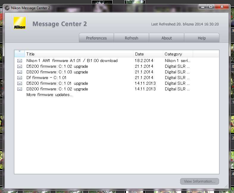Click envelope icon for Nikon 1 AW1 firmware
Screen dimensions: 234x193
(20, 61)
